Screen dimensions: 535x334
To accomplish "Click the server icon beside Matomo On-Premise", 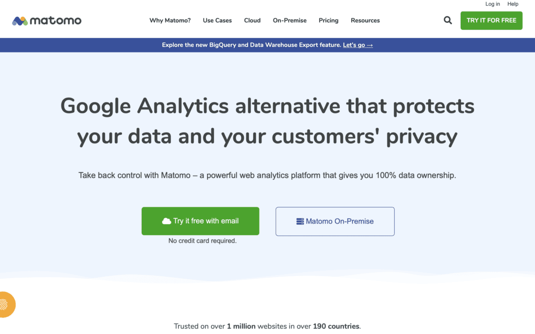I will [300, 222].
